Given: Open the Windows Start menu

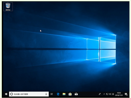Looking at the screenshot, I should pyautogui.click(x=6, y=94).
